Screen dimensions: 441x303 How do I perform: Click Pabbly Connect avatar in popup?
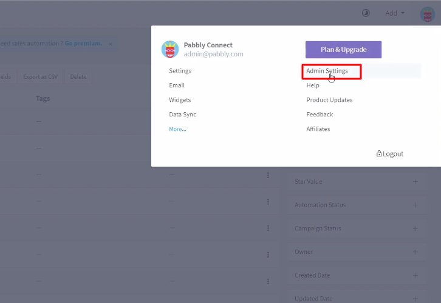170,49
